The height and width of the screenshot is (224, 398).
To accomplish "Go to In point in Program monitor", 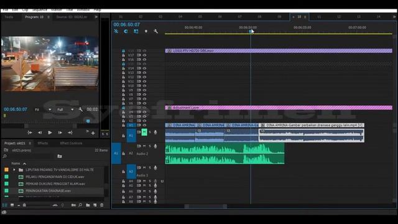I will 30,133.
